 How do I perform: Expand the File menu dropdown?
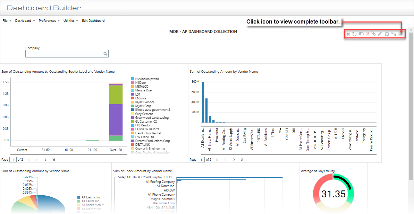coord(7,21)
